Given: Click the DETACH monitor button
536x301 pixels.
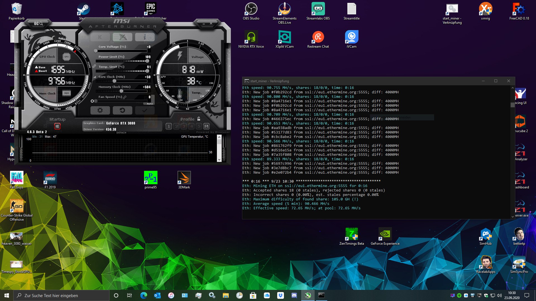Looking at the screenshot, I should click(121, 133).
